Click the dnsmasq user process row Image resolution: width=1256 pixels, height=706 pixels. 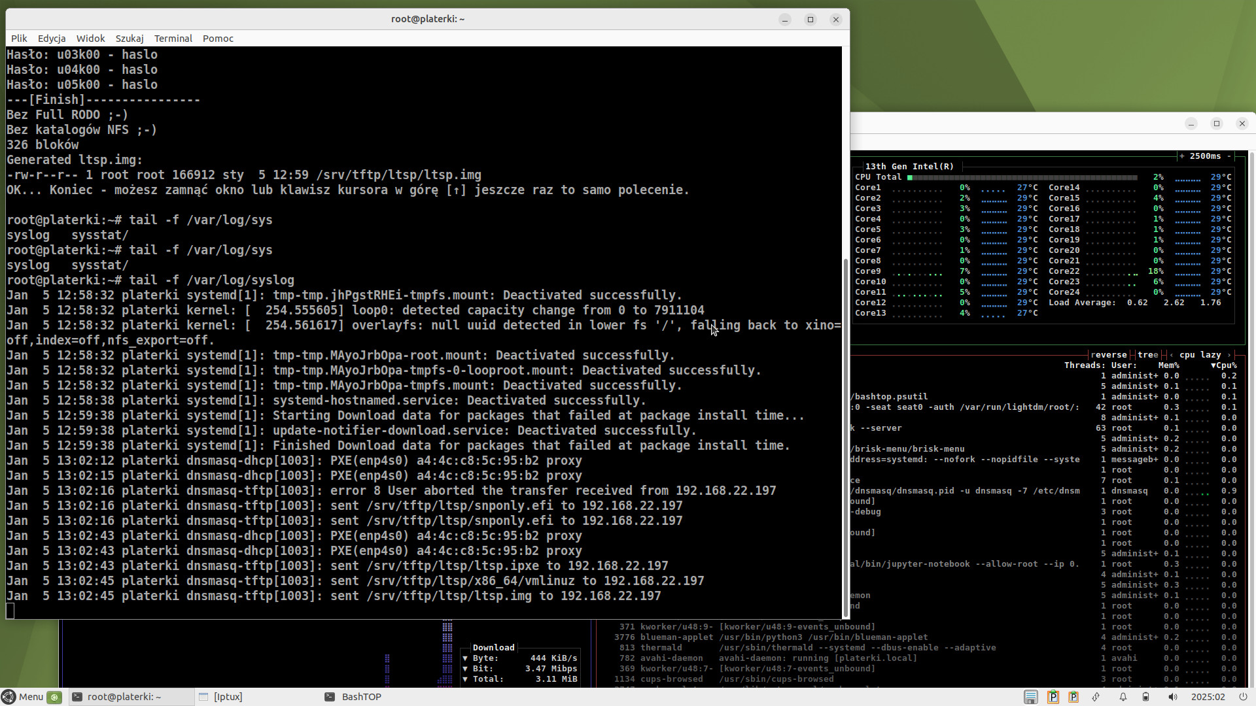(1044, 491)
